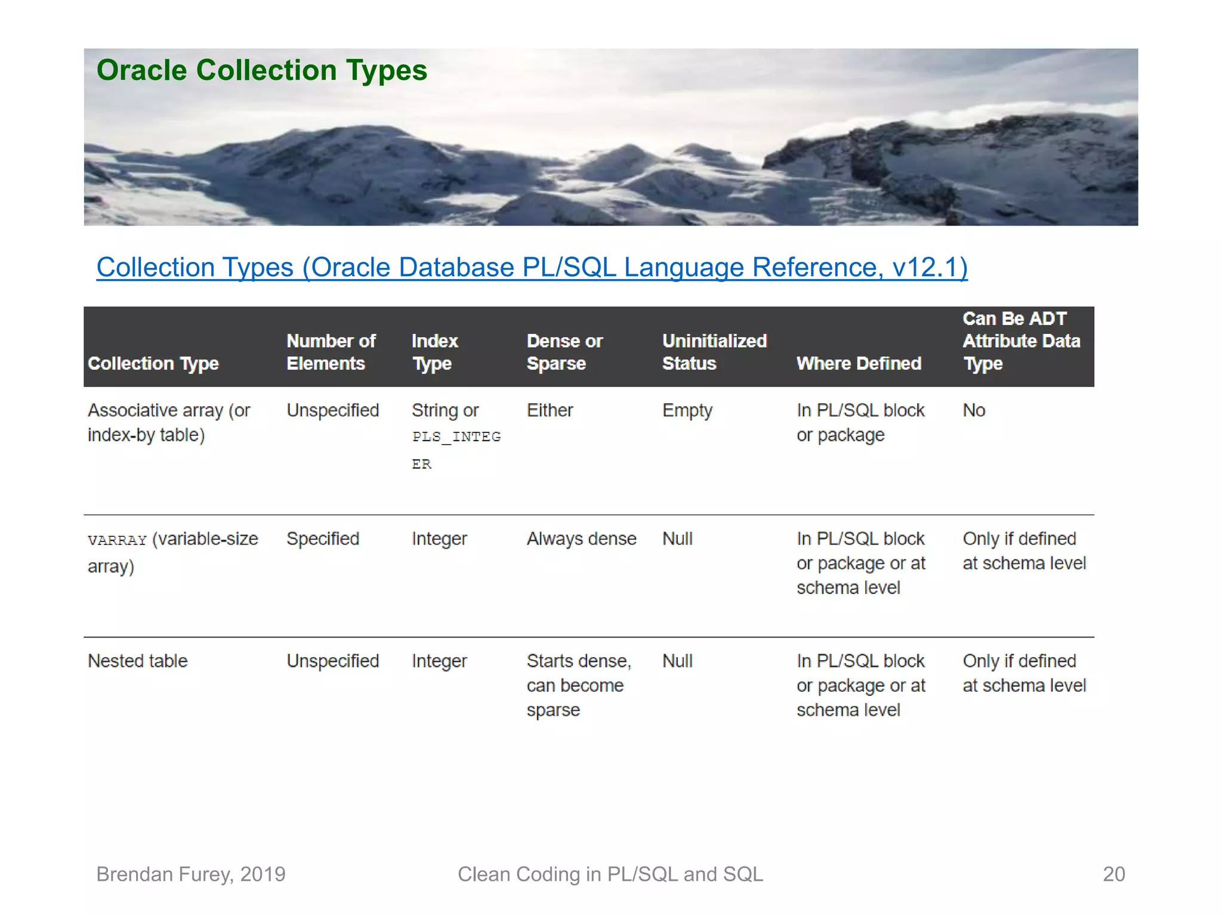Click Can Be ADT Attribute header
The image size is (1222, 916).
pyautogui.click(x=1021, y=341)
